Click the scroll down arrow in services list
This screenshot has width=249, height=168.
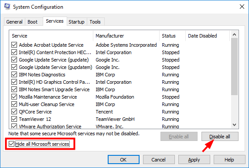click(234, 125)
